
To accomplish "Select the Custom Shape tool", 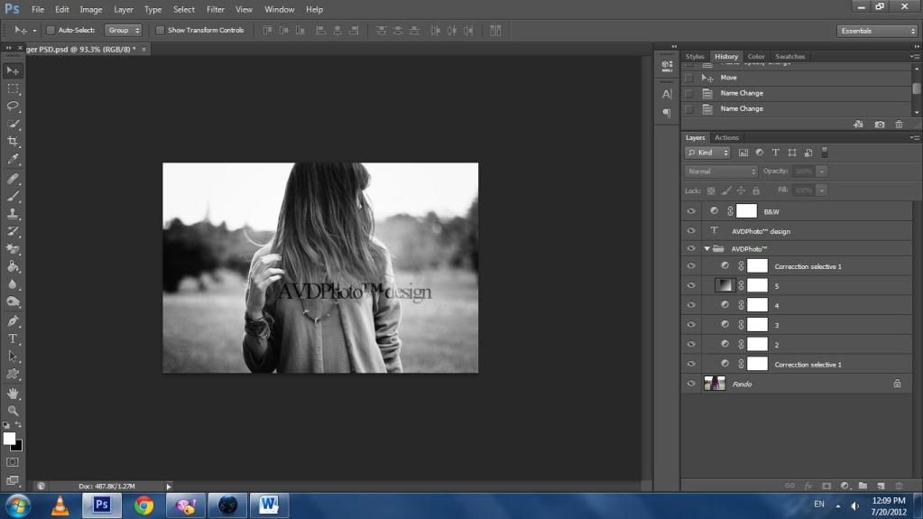I will coord(13,375).
